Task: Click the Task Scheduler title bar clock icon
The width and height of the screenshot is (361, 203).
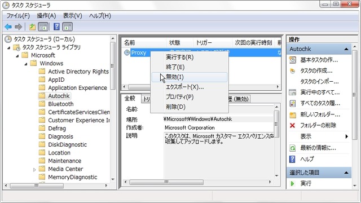Action: [x=6, y=5]
